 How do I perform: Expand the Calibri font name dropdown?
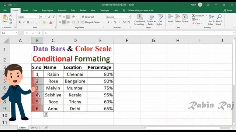38,17
